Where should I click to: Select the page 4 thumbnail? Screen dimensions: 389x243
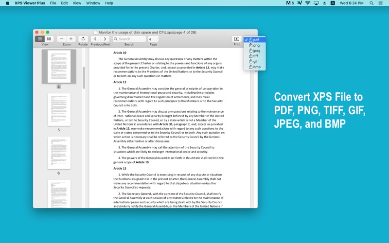[59, 67]
